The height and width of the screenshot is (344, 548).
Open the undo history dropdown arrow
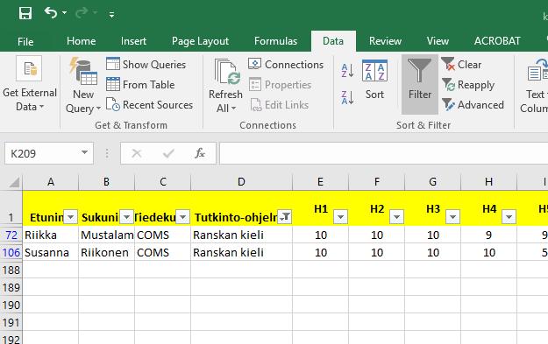(64, 13)
